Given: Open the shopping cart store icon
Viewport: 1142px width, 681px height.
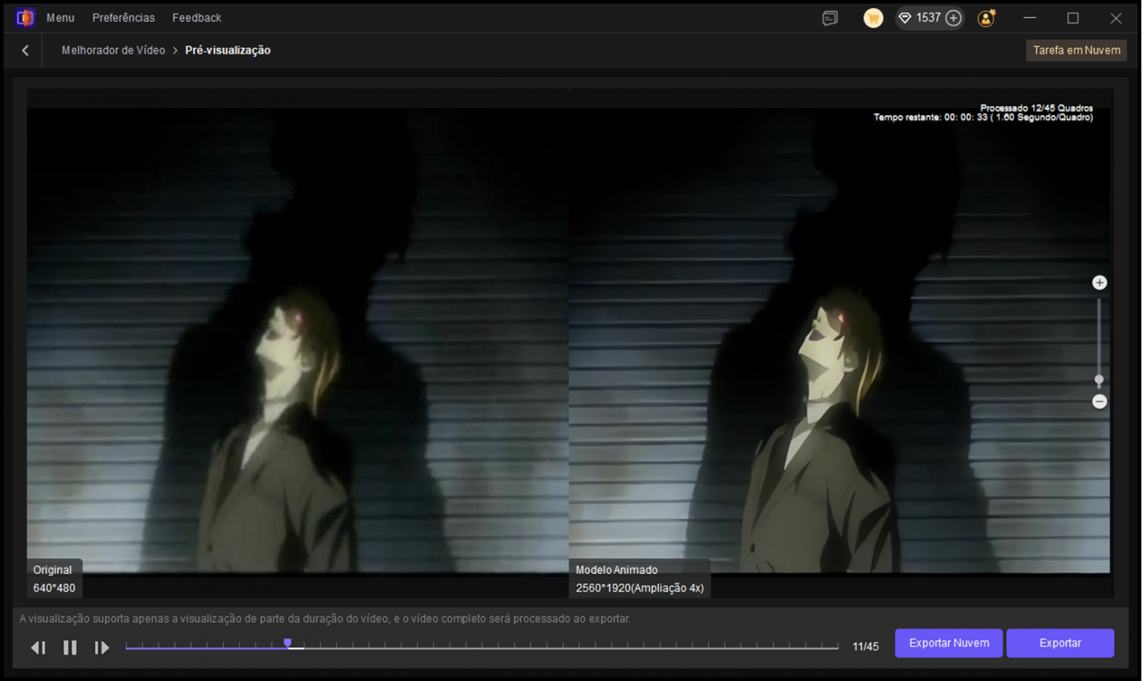Looking at the screenshot, I should (873, 19).
